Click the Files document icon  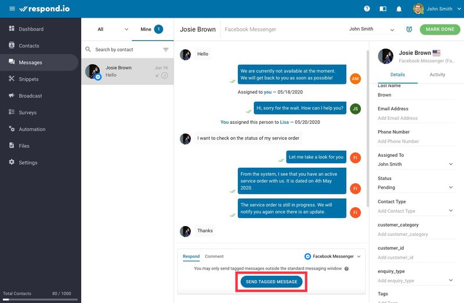[x=12, y=145]
